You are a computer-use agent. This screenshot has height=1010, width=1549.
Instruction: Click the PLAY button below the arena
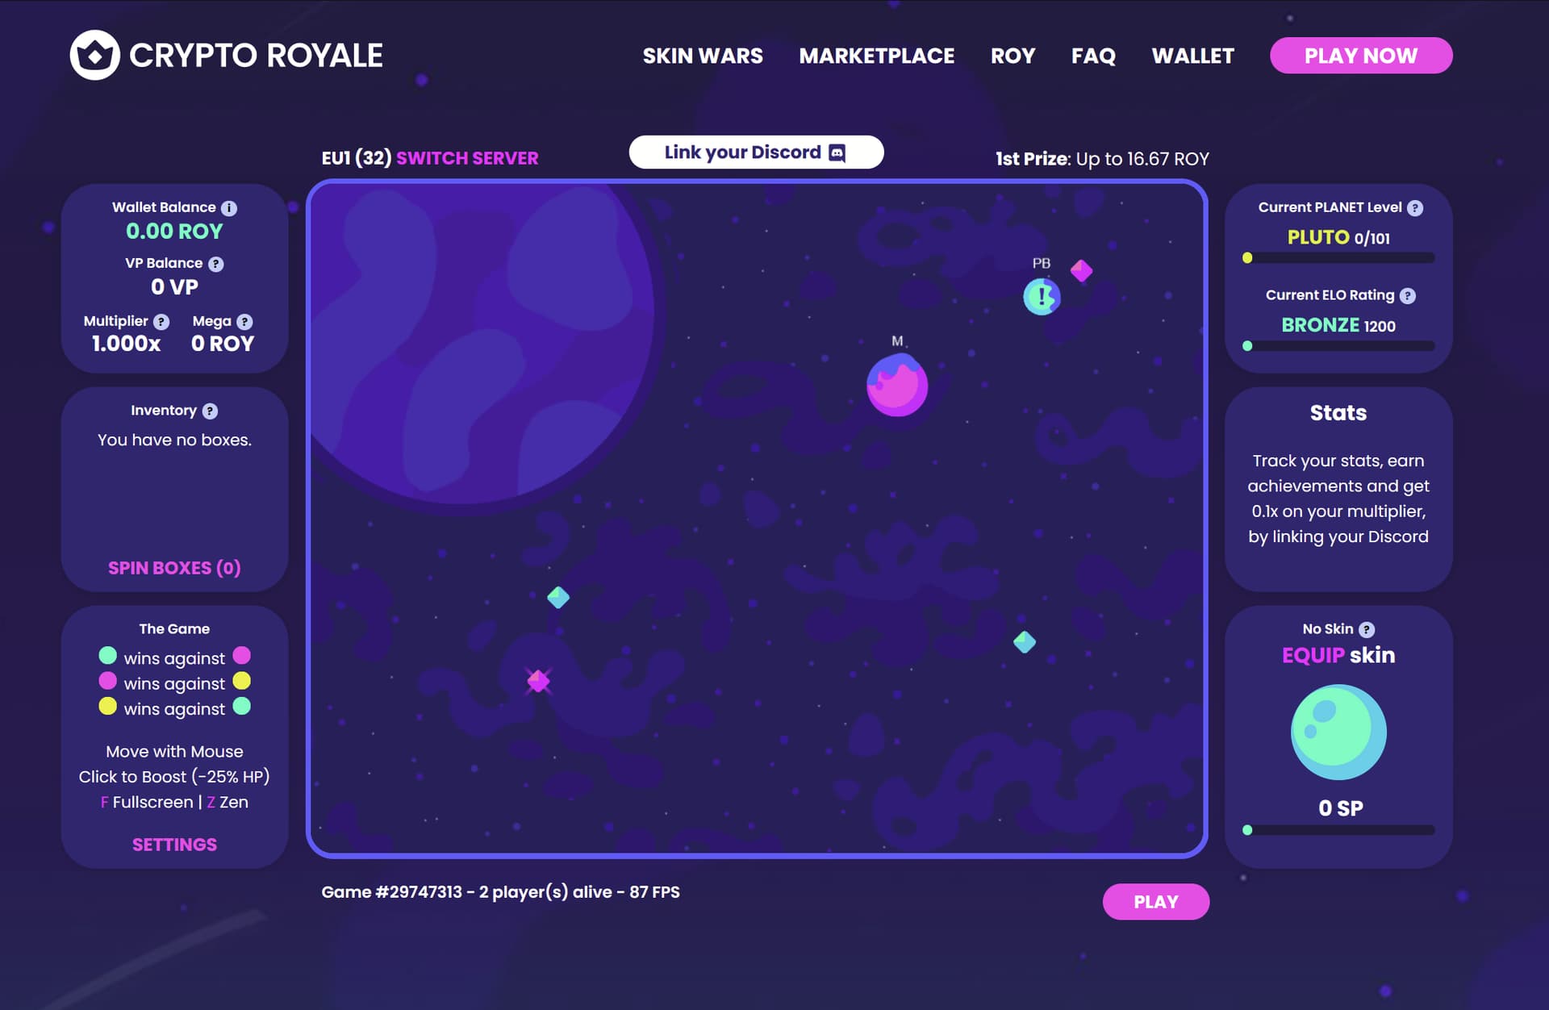[x=1156, y=902]
